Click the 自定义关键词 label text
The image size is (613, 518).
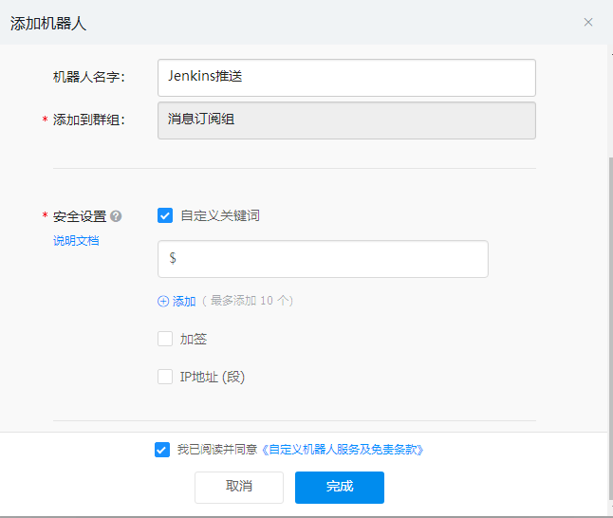click(220, 215)
